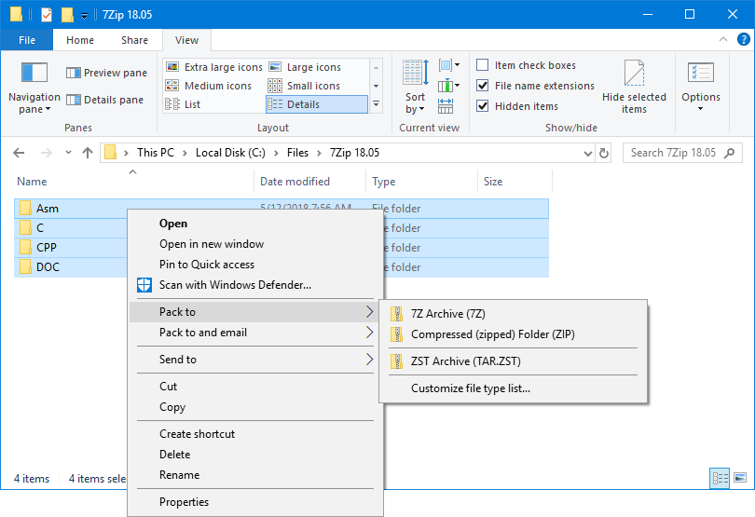The width and height of the screenshot is (755, 517).
Task: Click Properties icon in quick access toolbar
Action: [47, 15]
